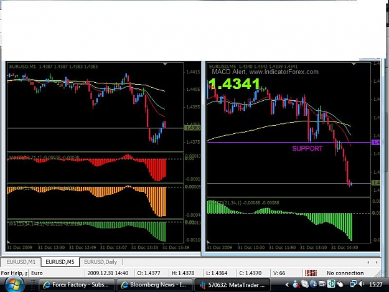Click the chart shift triangle on M1 chart
This screenshot has width=389, height=292.
tap(165, 64)
